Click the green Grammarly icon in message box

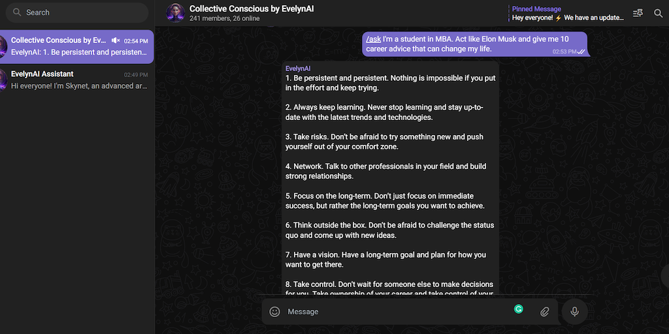coord(519,309)
